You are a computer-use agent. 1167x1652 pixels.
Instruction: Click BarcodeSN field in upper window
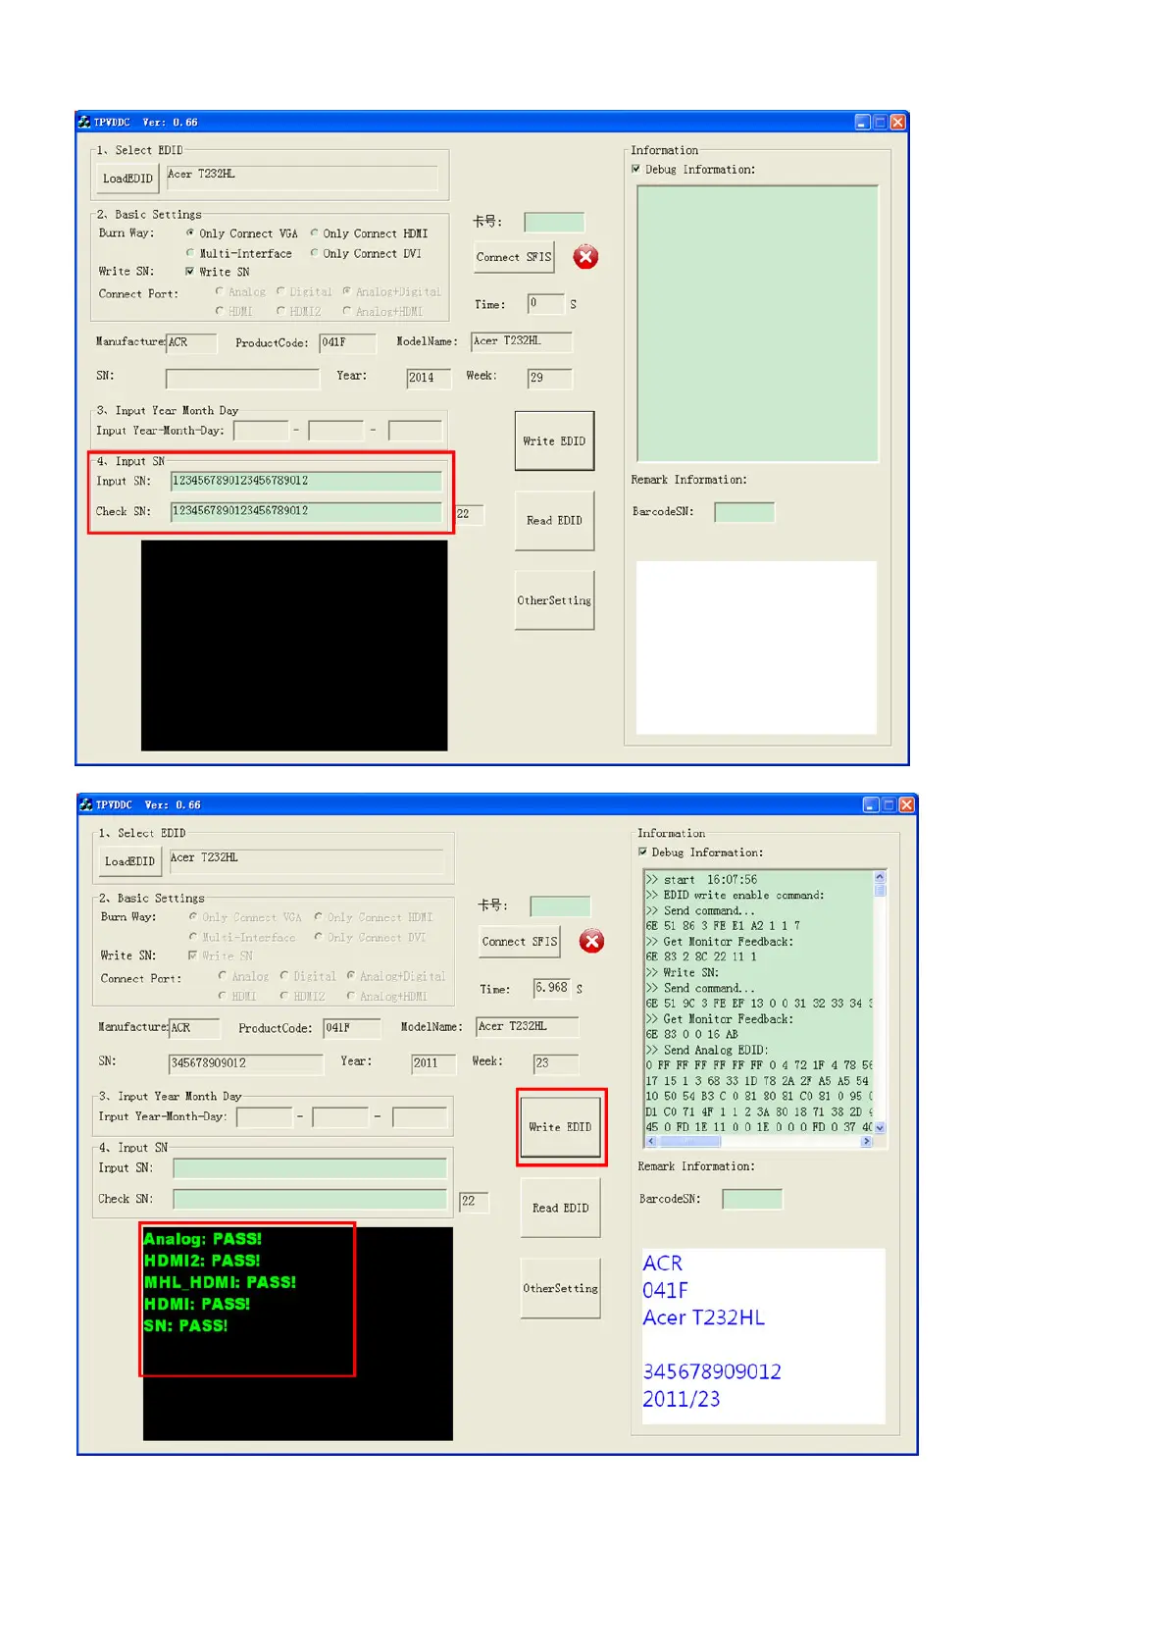(744, 512)
